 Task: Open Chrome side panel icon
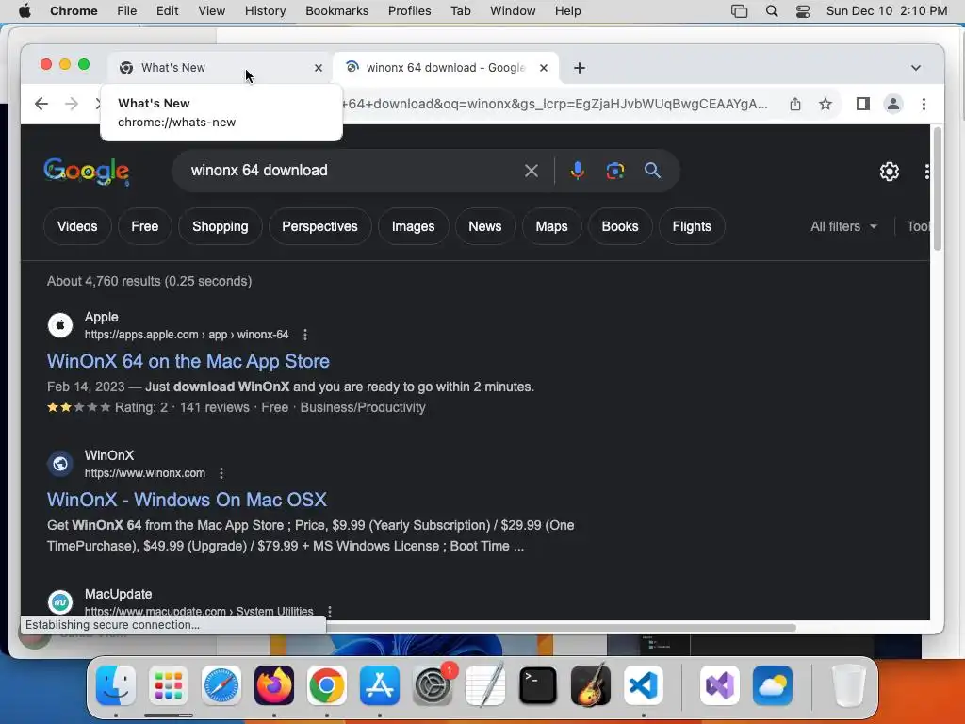pyautogui.click(x=863, y=104)
